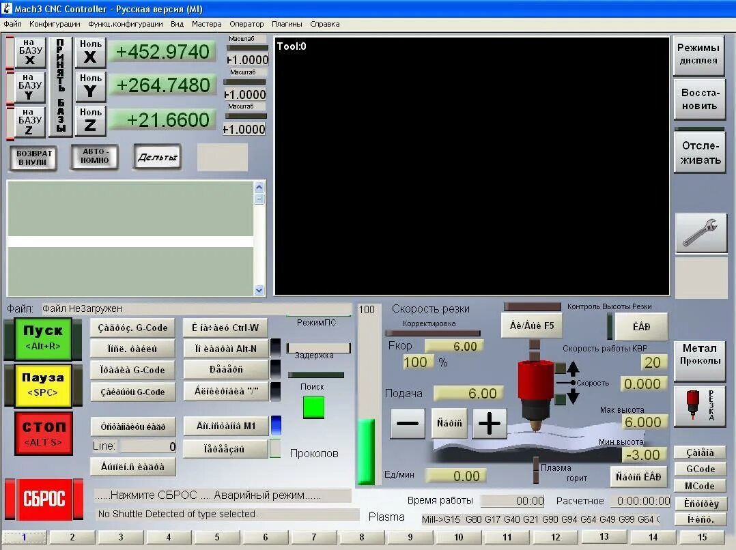Click the red СБРОС reset button

pos(44,499)
